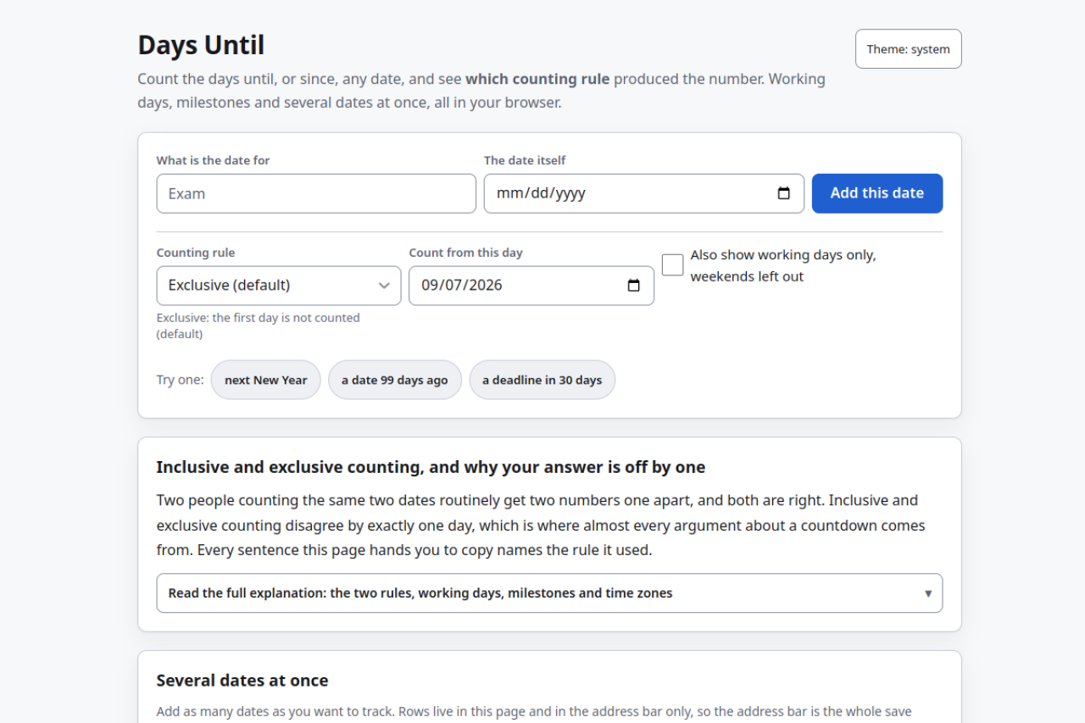Click the Several dates at once heading
Viewport: 1085px width, 723px height.
coord(242,681)
